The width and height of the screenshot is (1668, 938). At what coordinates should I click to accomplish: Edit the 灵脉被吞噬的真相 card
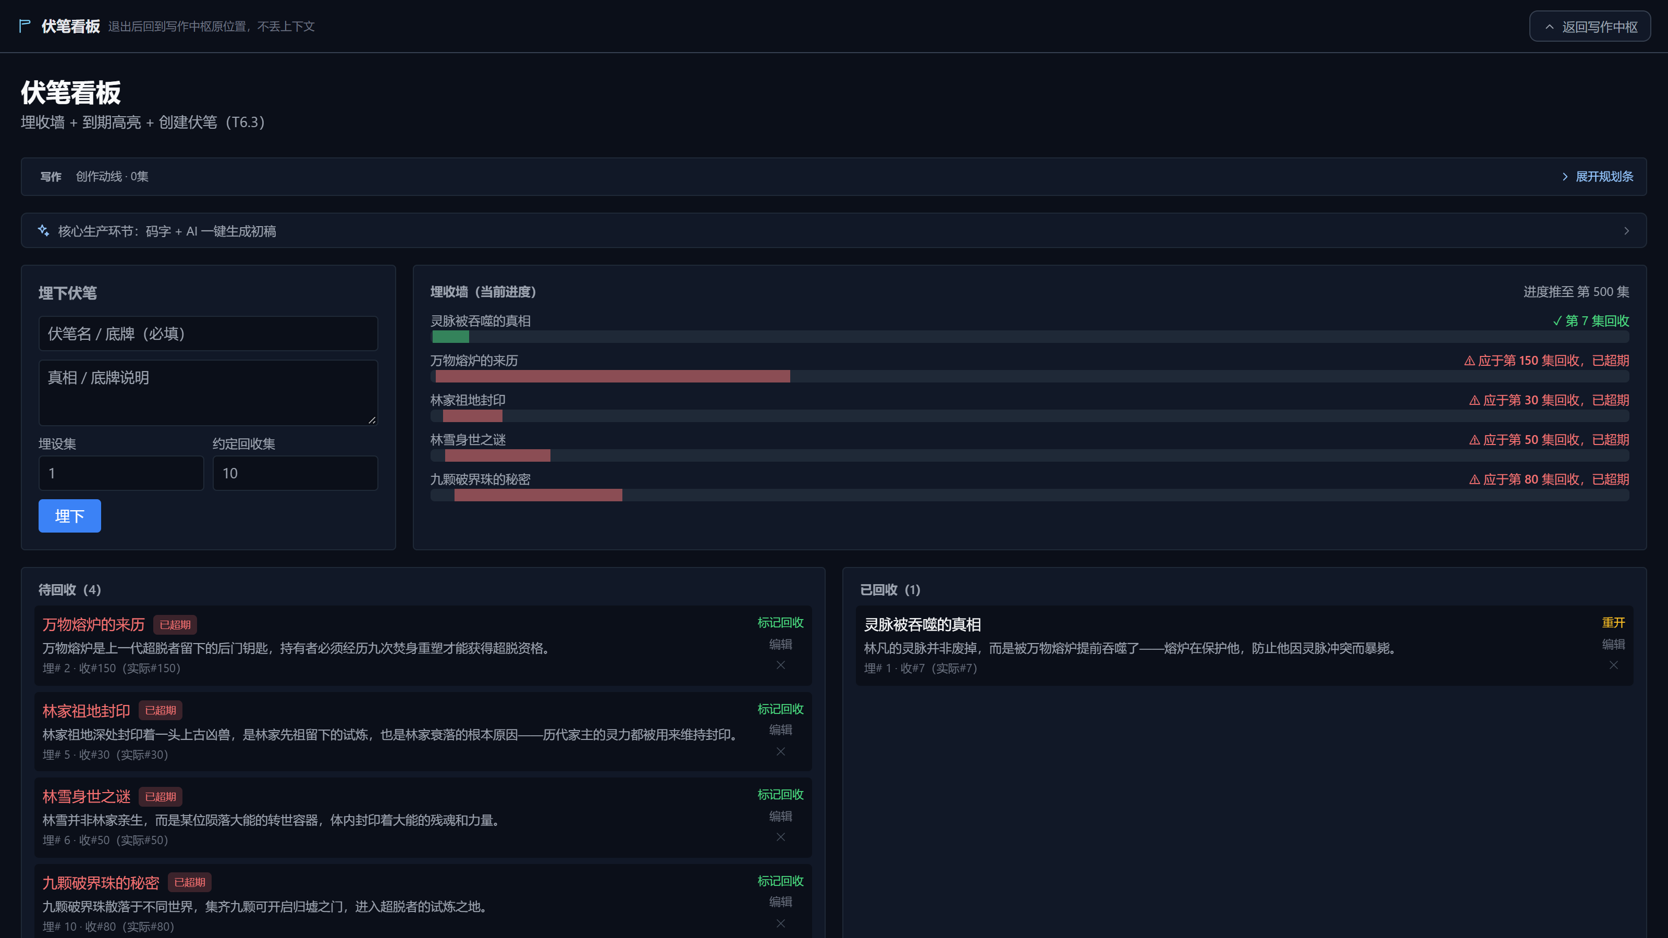pos(1613,644)
